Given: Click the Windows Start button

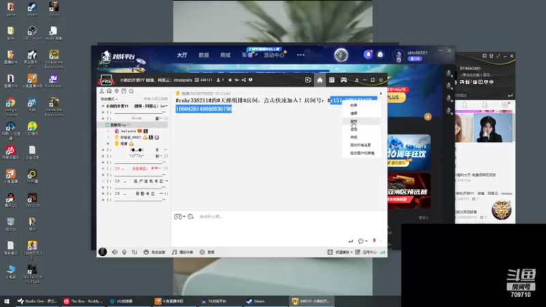Looking at the screenshot, I should point(7,302).
